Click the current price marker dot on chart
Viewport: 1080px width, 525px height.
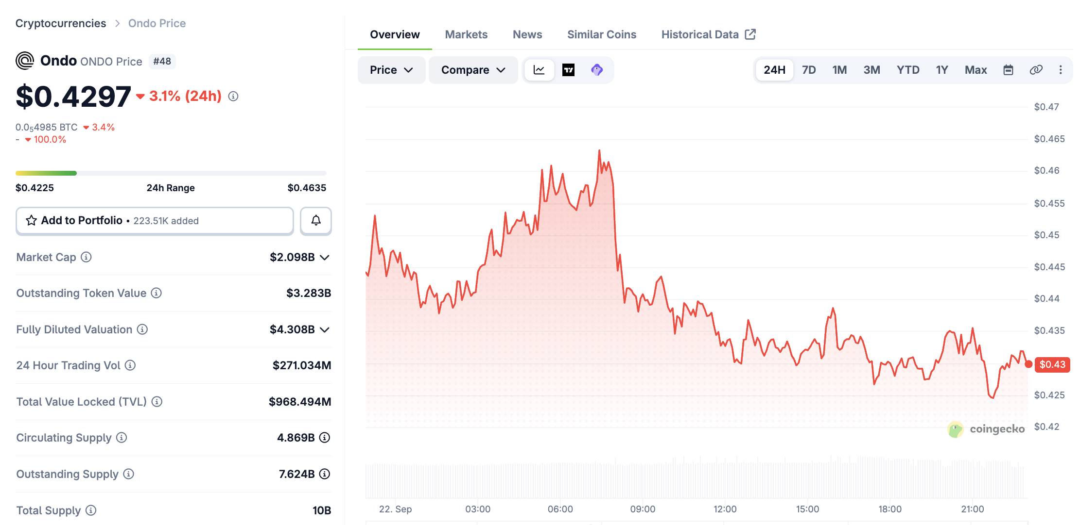(x=1028, y=364)
